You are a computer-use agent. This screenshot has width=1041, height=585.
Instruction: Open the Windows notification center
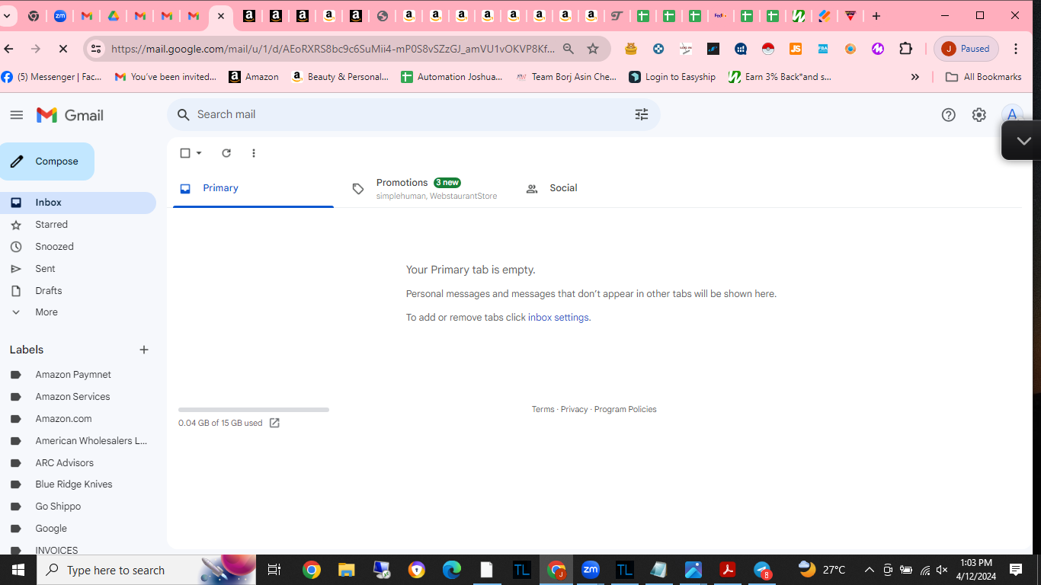click(1016, 570)
